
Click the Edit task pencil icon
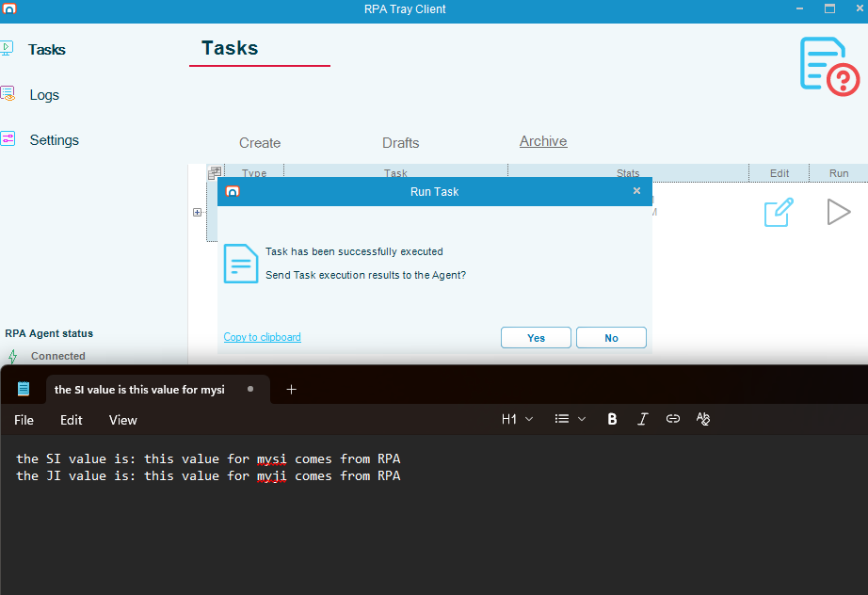point(779,212)
